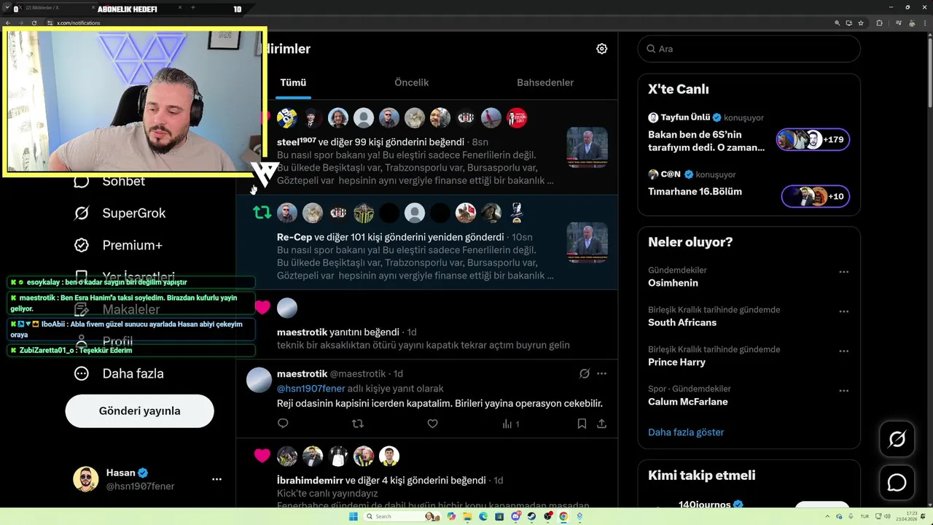Image resolution: width=933 pixels, height=525 pixels.
Task: Open Windows Start menu
Action: pyautogui.click(x=354, y=516)
